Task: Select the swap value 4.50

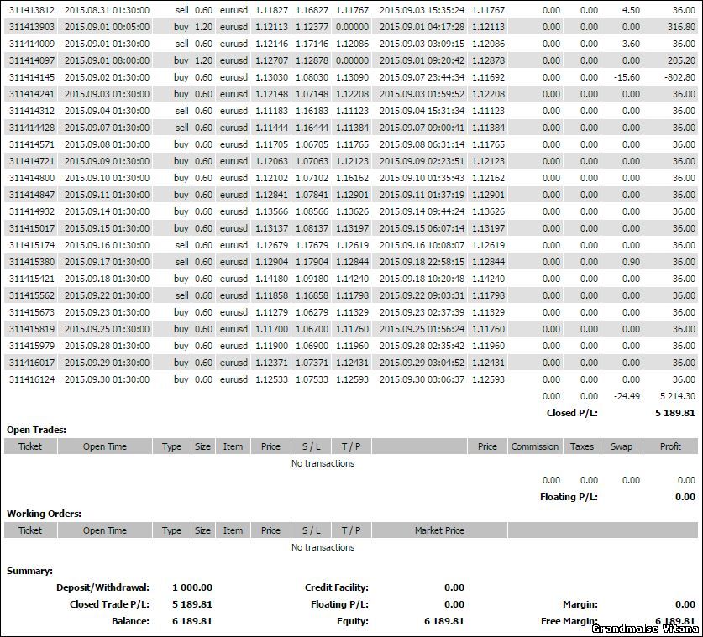Action: 631,10
